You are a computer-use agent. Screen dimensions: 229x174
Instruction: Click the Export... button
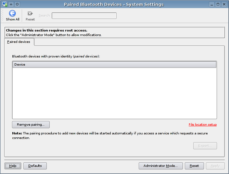click(x=205, y=146)
